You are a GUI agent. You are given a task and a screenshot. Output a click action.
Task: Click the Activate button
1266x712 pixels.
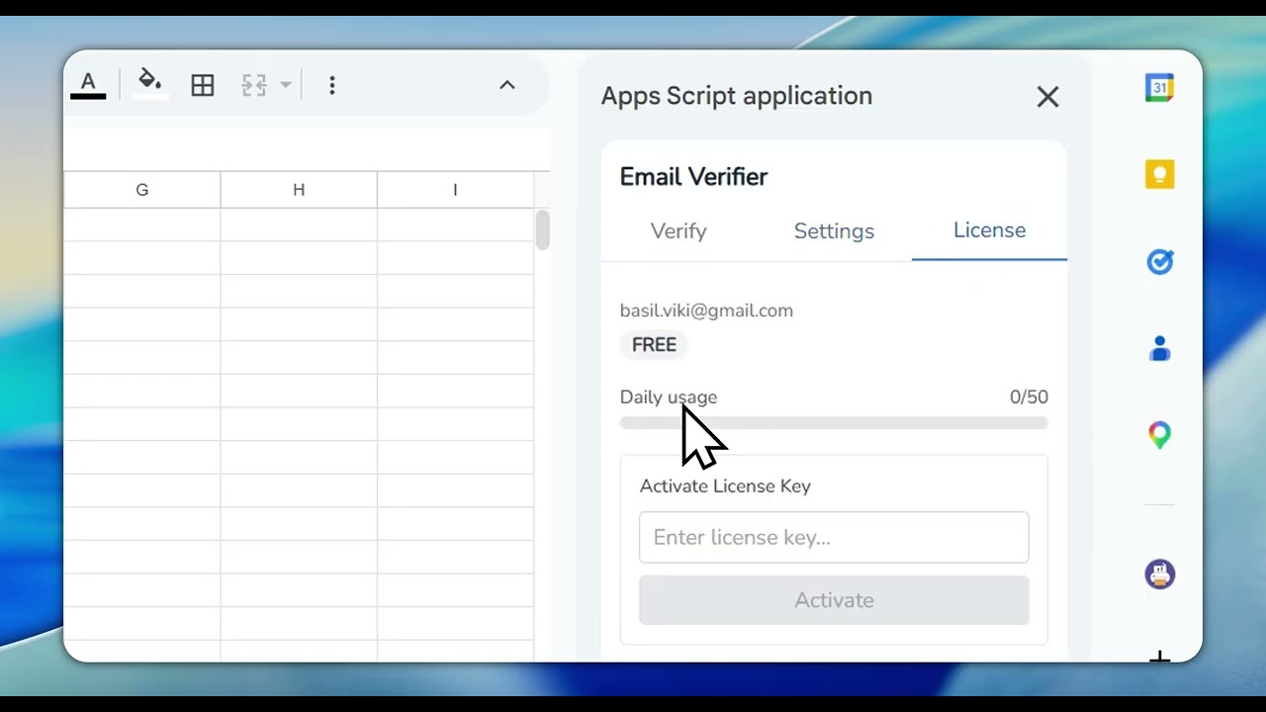pos(834,600)
